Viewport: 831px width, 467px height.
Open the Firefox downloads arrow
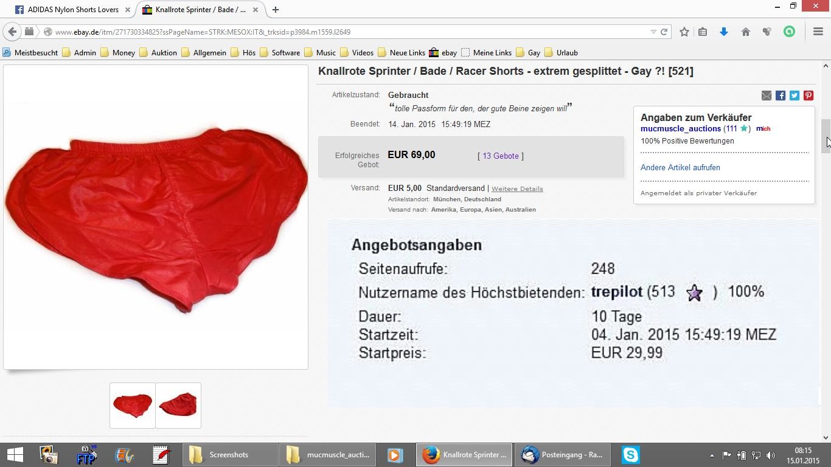[724, 32]
